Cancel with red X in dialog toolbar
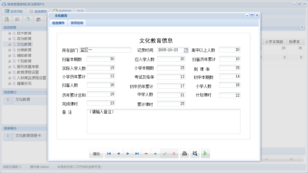308x173 pixels. point(174,153)
